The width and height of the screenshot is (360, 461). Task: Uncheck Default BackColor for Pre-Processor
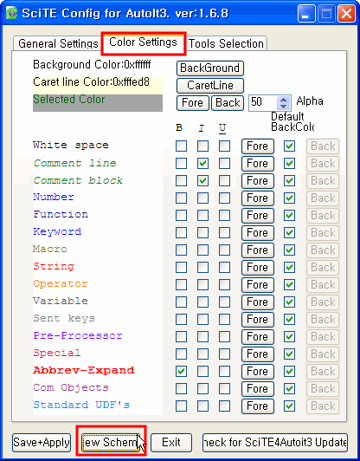coord(289,337)
